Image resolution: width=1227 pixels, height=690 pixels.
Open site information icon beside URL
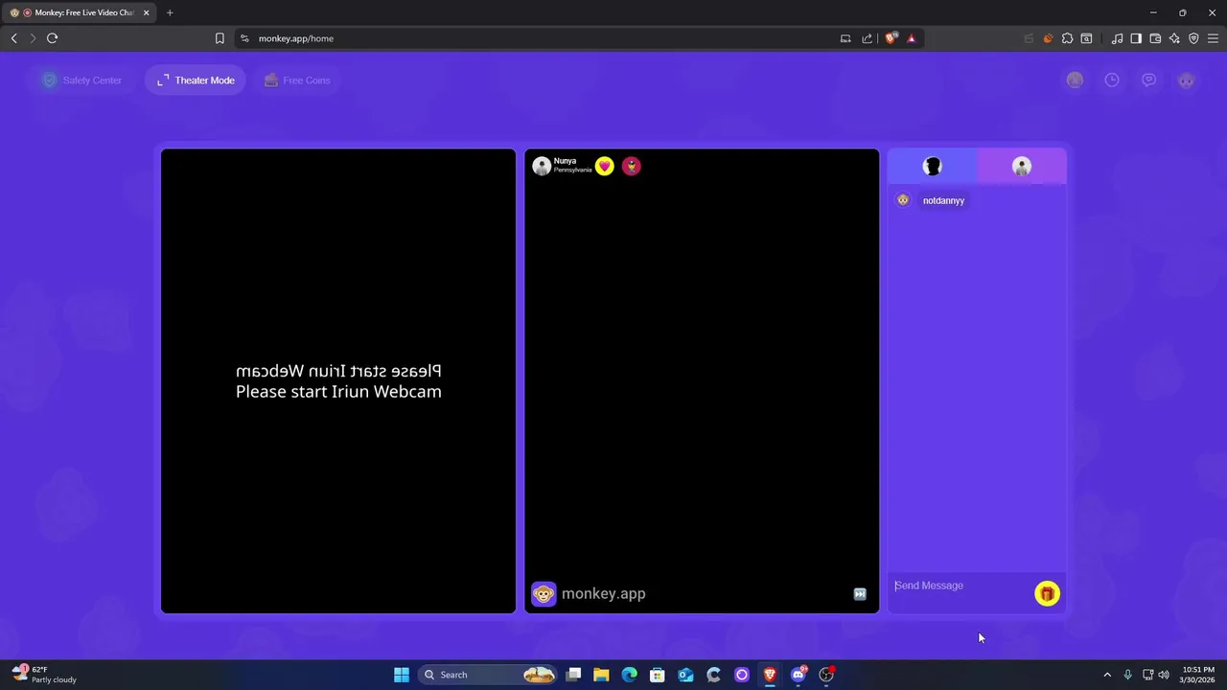[x=244, y=38]
